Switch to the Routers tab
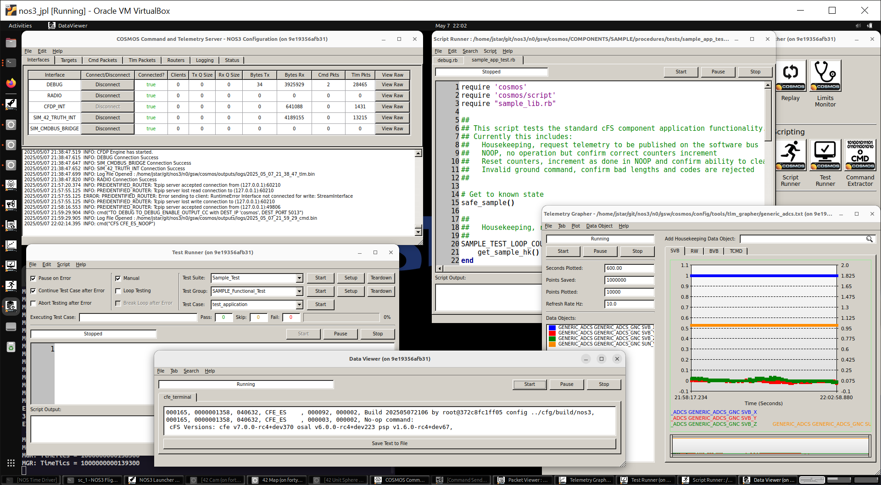The width and height of the screenshot is (881, 485). [176, 60]
